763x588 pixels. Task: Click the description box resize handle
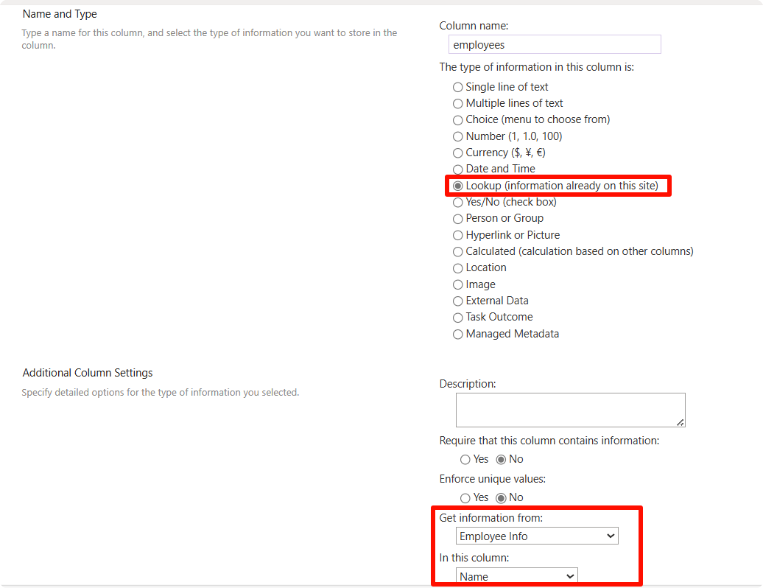(x=681, y=424)
